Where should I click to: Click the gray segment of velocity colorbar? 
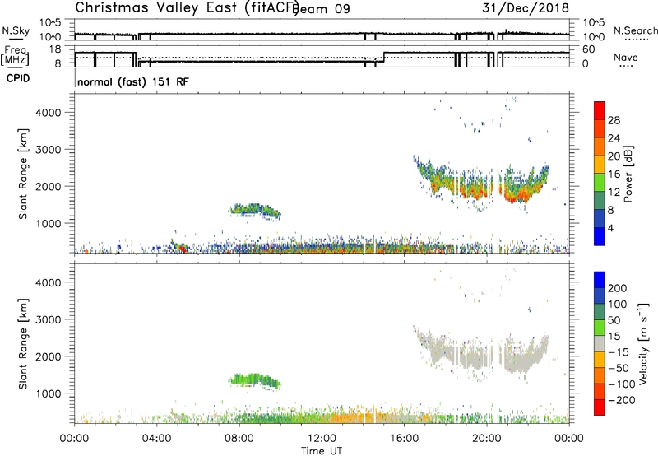pyautogui.click(x=600, y=343)
